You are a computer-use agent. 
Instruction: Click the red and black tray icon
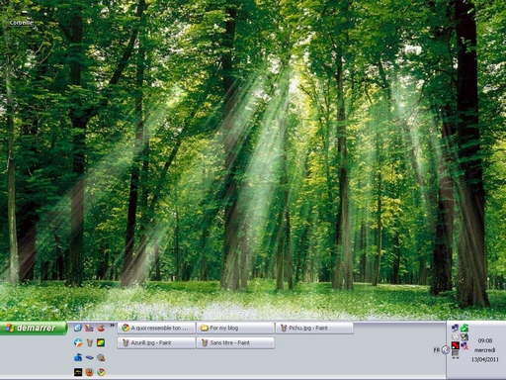(456, 345)
